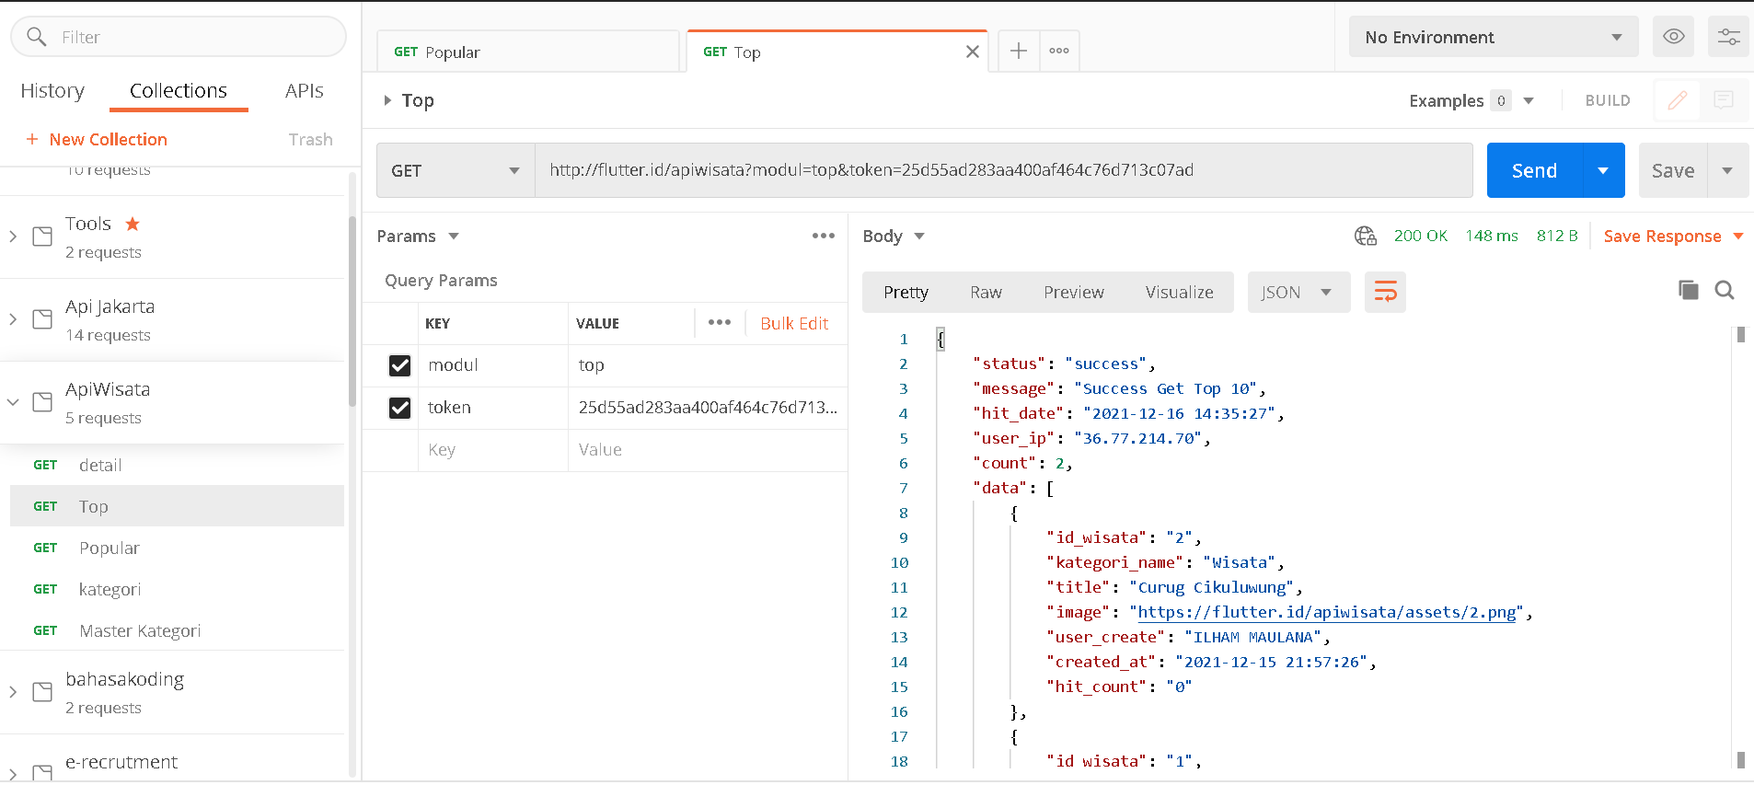Click the bahasakoding collection folder icon
Screen dimensions: 1754x785
click(42, 692)
